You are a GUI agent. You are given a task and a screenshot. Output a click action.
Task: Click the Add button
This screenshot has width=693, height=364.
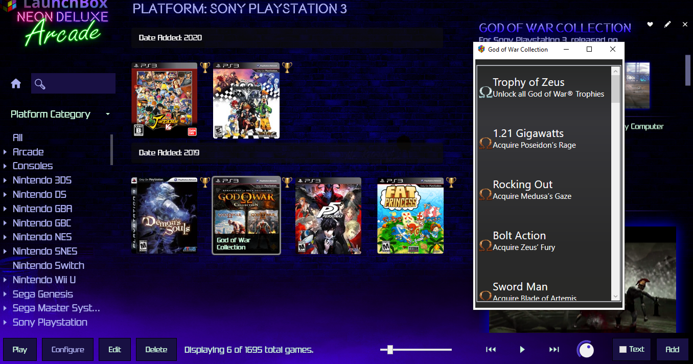coord(673,350)
